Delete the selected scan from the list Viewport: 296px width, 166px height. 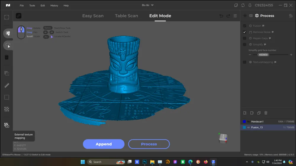coord(266,113)
